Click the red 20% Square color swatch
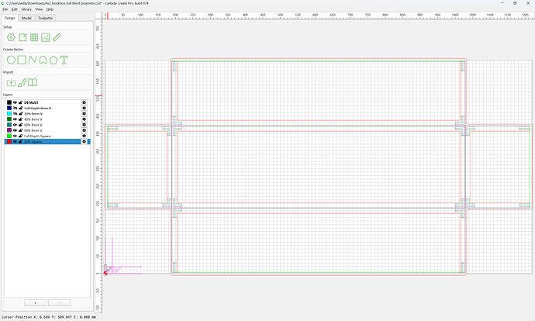This screenshot has height=321, width=535. pyautogui.click(x=9, y=141)
